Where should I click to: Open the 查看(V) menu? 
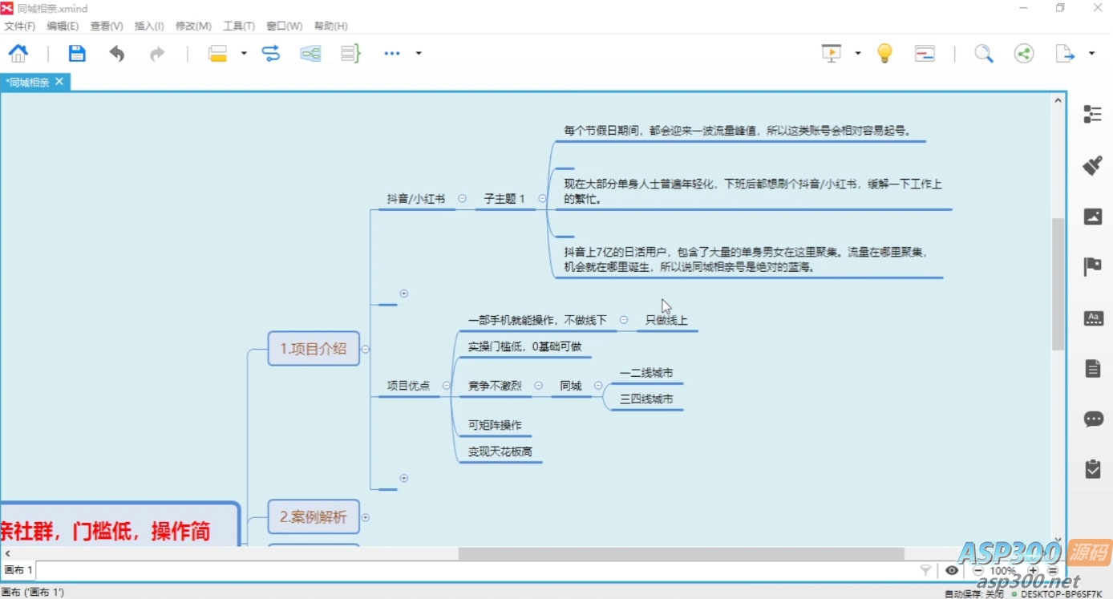[x=107, y=26]
